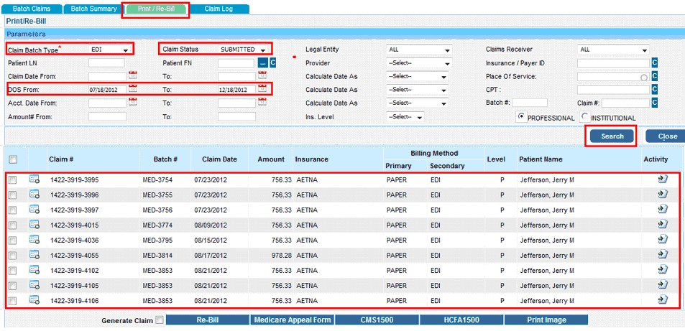This screenshot has height=331, width=685.
Task: Open calendar picker for DOS From date
Action: coord(132,90)
